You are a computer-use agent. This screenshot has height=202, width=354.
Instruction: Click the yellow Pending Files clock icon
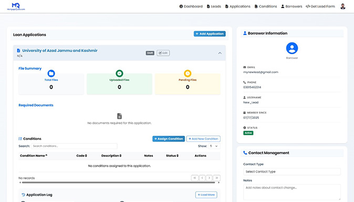click(188, 73)
